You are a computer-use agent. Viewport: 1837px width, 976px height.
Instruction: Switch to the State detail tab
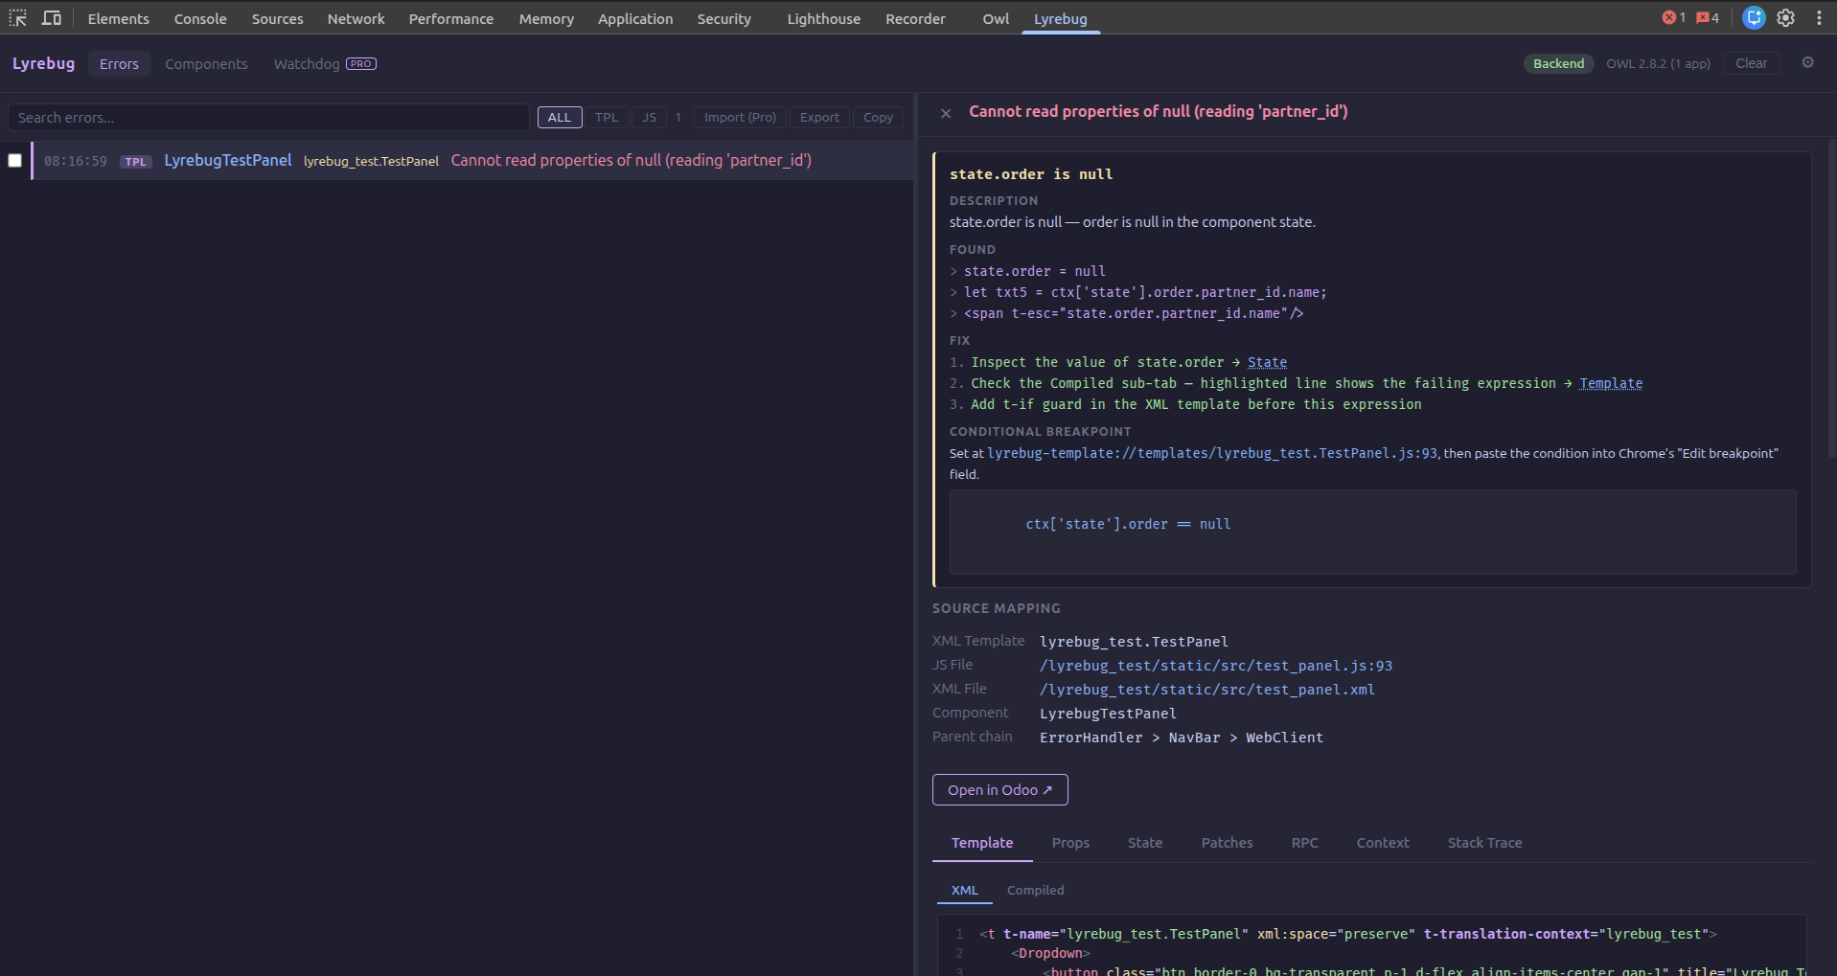(1145, 843)
